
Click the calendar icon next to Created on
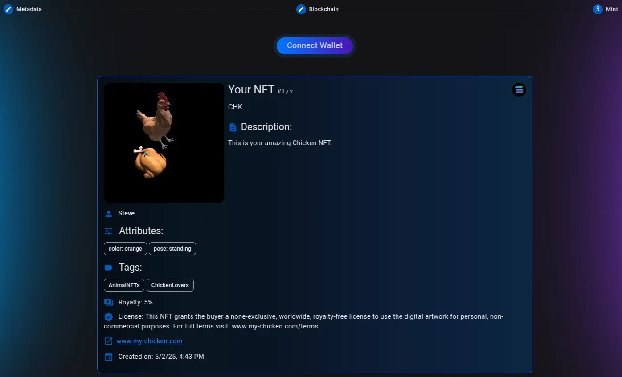click(x=108, y=357)
